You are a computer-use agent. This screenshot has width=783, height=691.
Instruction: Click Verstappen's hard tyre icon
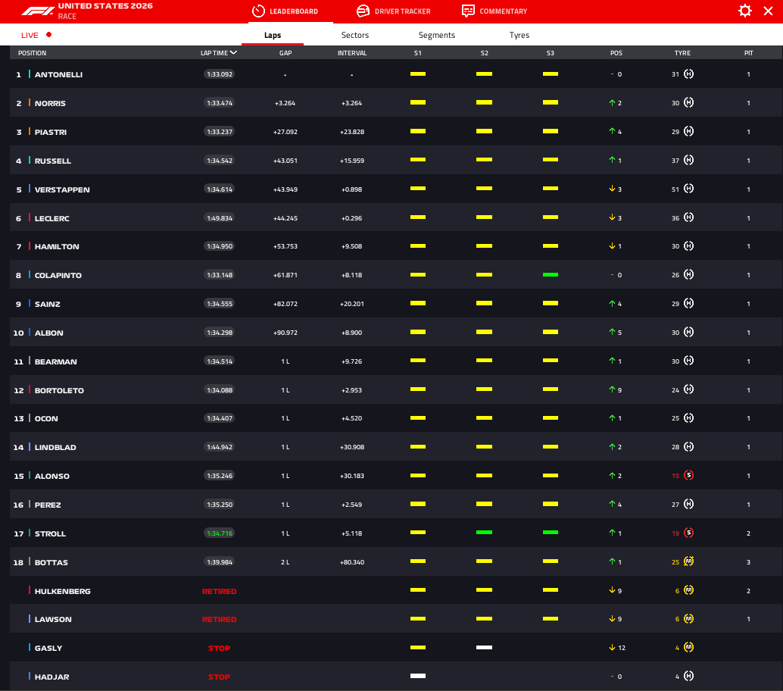688,189
